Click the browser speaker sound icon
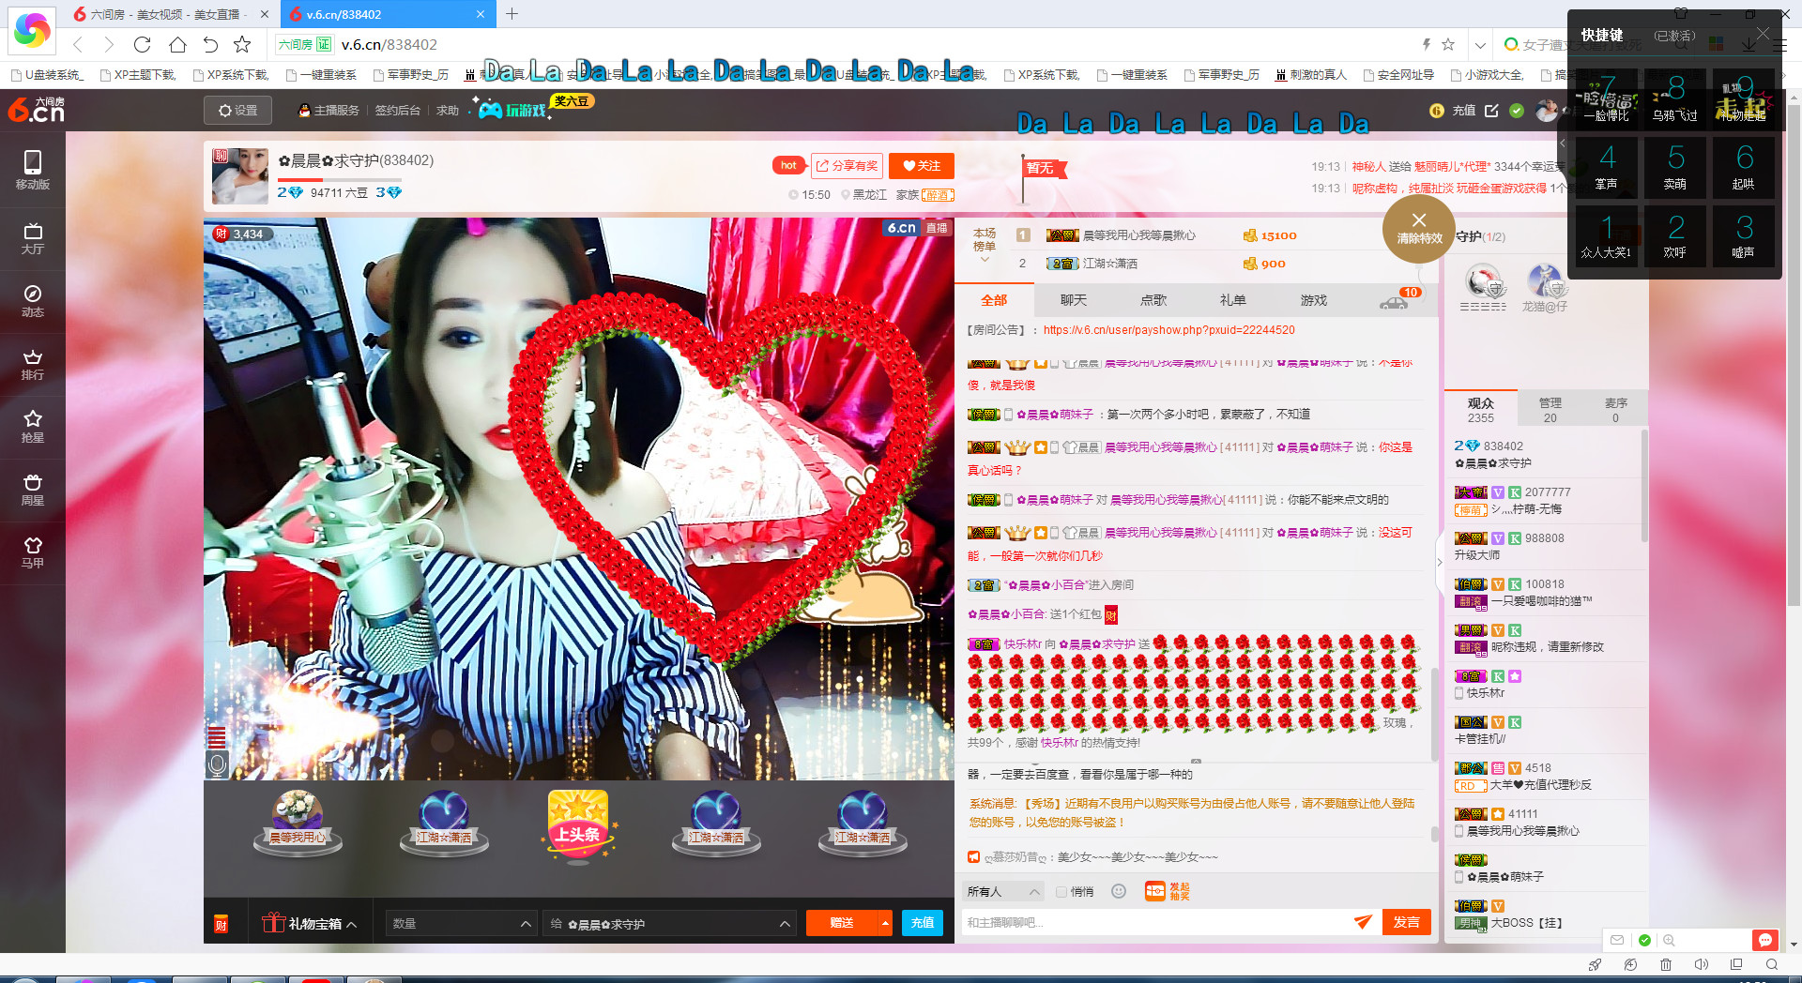This screenshot has width=1802, height=983. tap(1701, 964)
